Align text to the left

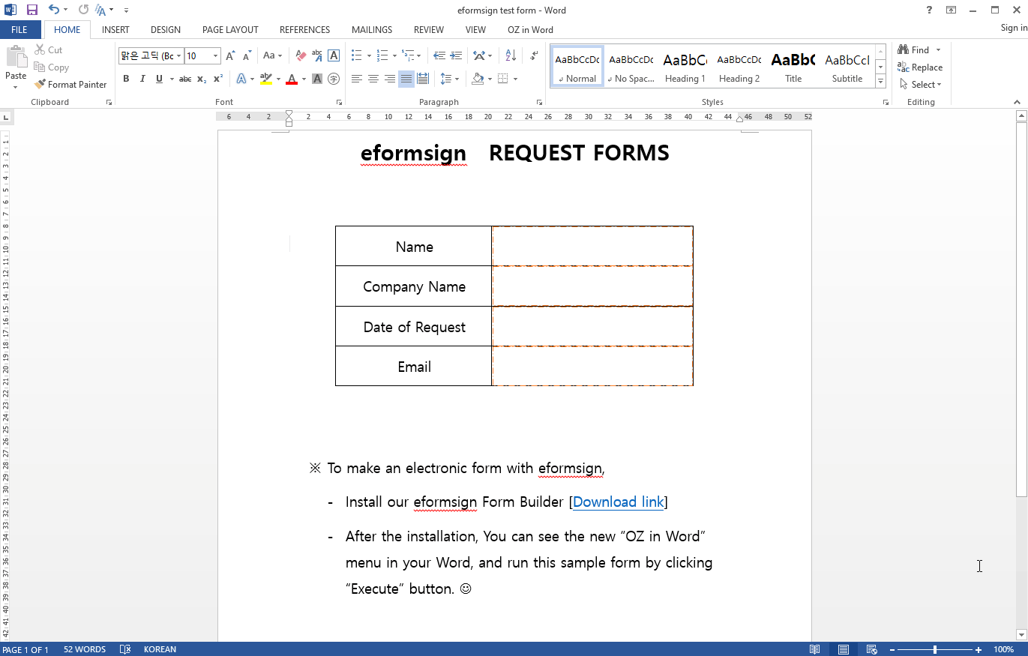click(357, 79)
